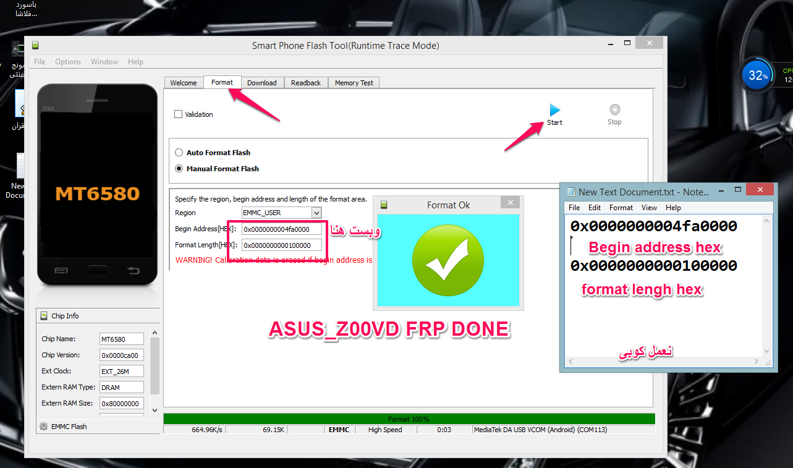Close the Format Ok dialog

click(510, 202)
